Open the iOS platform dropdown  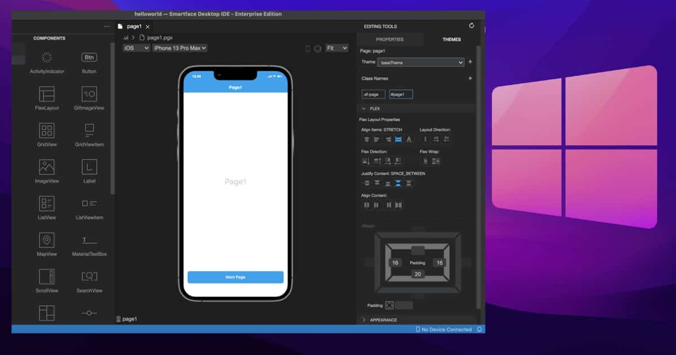pos(136,48)
